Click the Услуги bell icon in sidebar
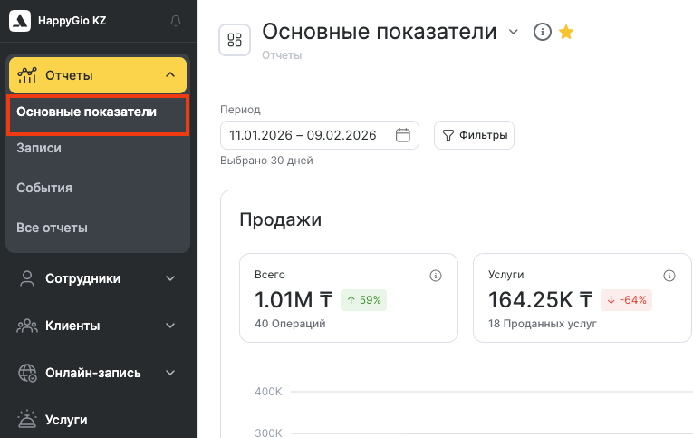Viewport: 693px width, 438px height. click(x=27, y=420)
